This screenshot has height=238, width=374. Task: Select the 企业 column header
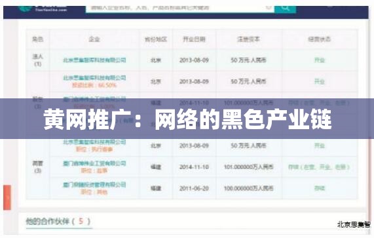[x=94, y=39]
